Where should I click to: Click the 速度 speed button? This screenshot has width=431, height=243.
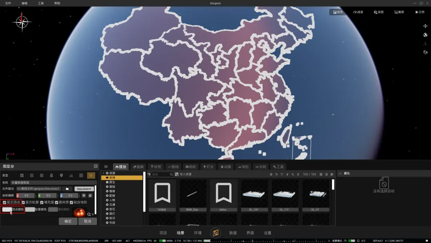pos(358,12)
